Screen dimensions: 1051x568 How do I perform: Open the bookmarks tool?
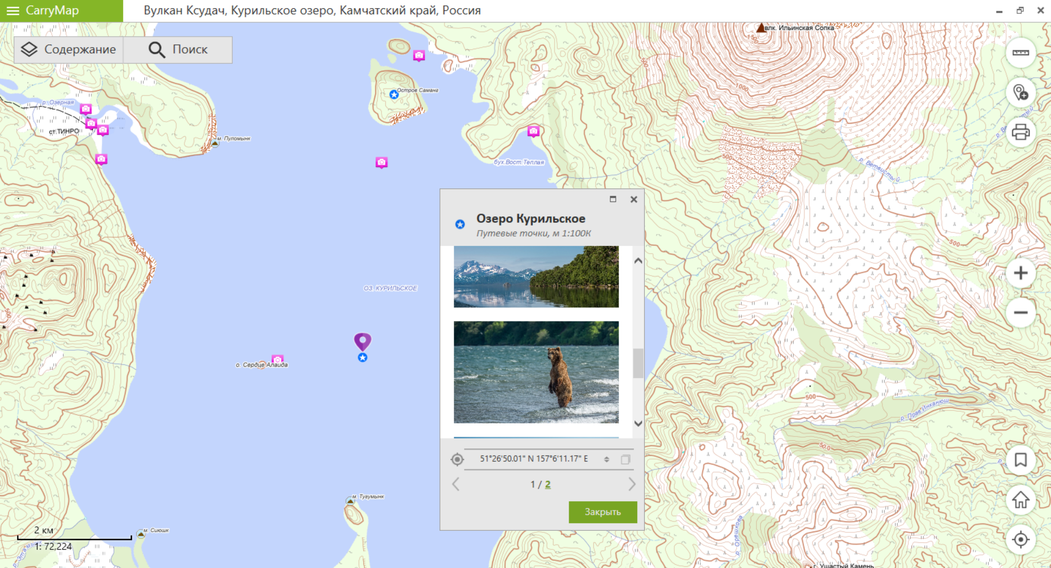pos(1020,460)
